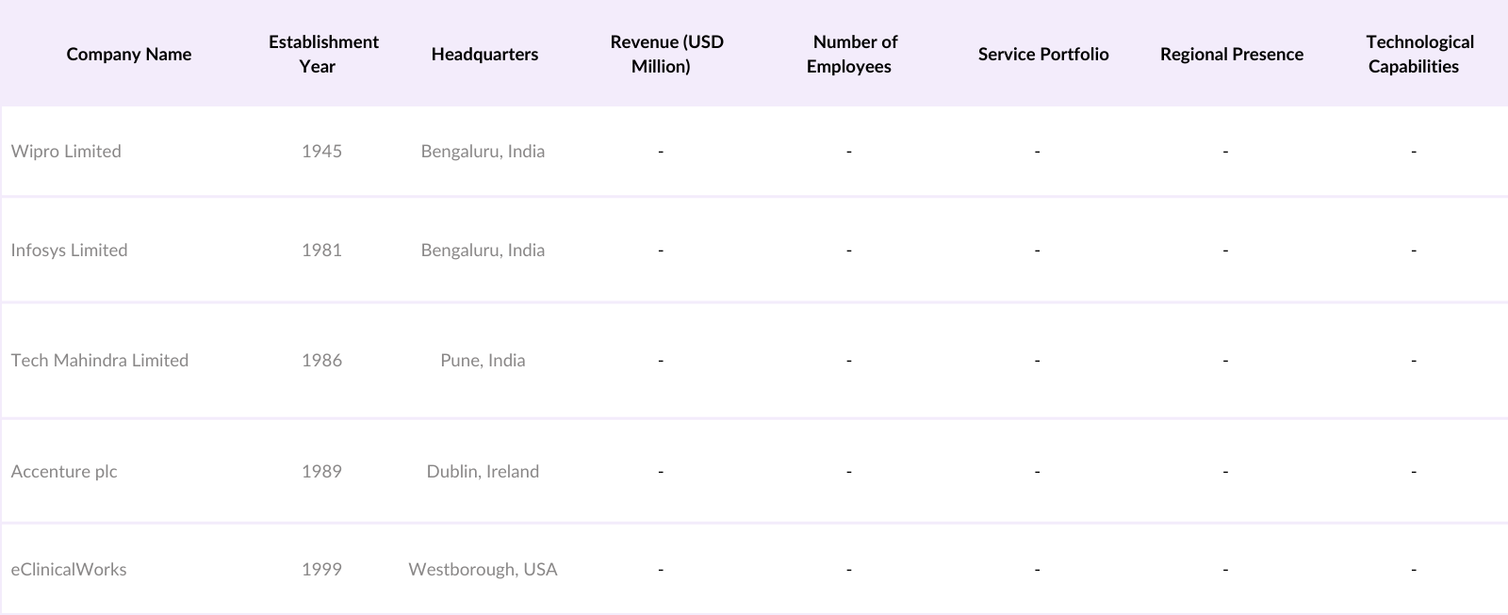The height and width of the screenshot is (615, 1508).
Task: Select the Regional Presence column header
Action: 1231,54
